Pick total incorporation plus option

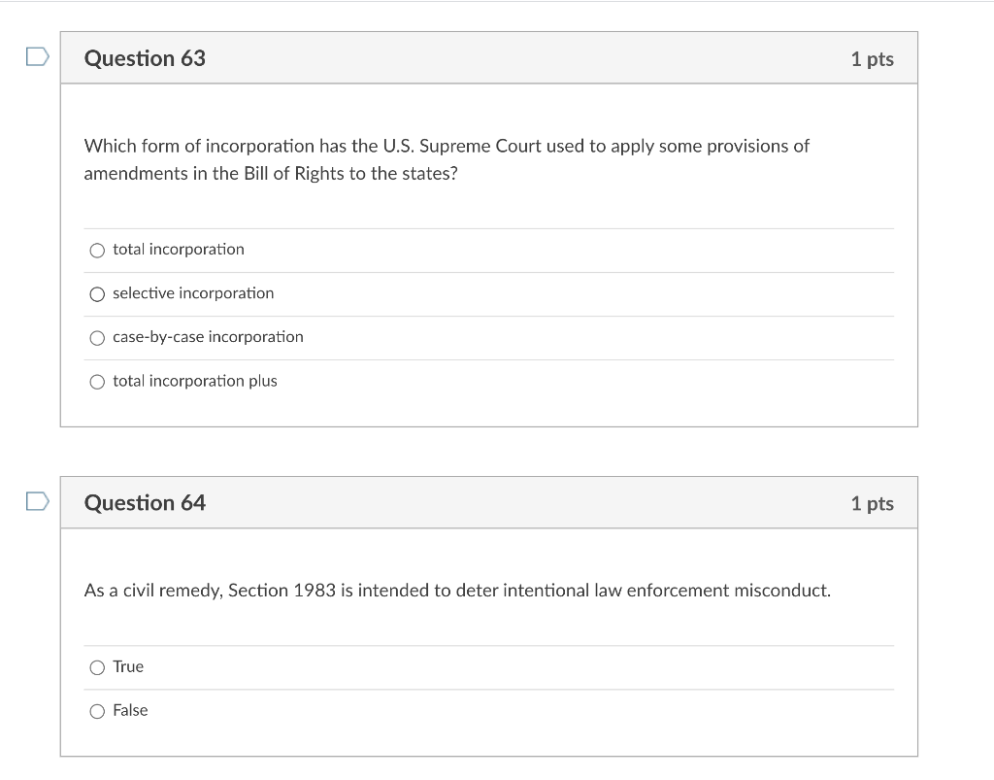[x=97, y=381]
